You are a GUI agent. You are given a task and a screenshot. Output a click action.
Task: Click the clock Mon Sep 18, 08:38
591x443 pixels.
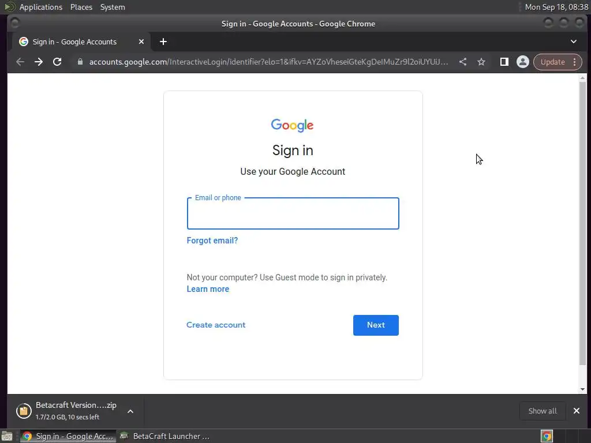(556, 7)
